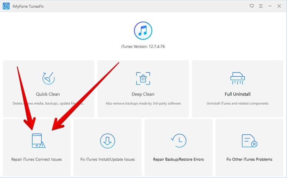Click the Quick Clean broom icon

click(x=49, y=78)
